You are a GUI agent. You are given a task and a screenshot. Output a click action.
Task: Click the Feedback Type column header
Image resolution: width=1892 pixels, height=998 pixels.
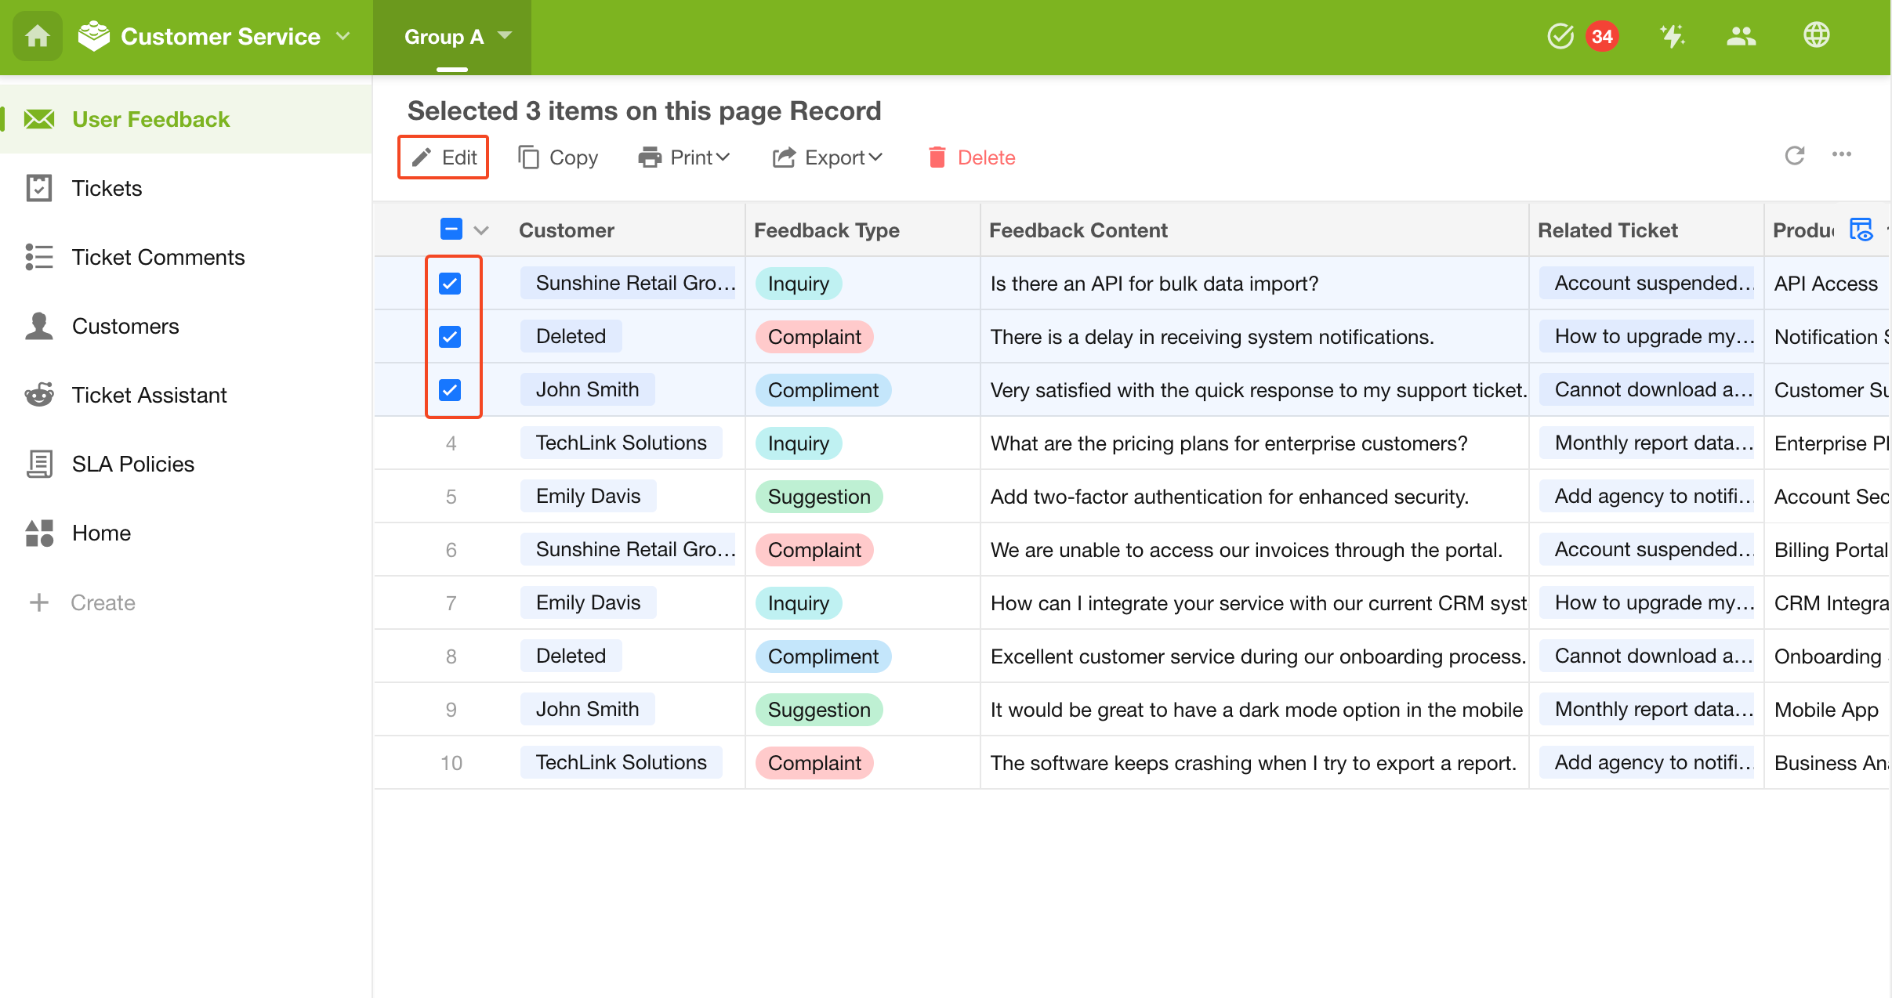tap(827, 230)
